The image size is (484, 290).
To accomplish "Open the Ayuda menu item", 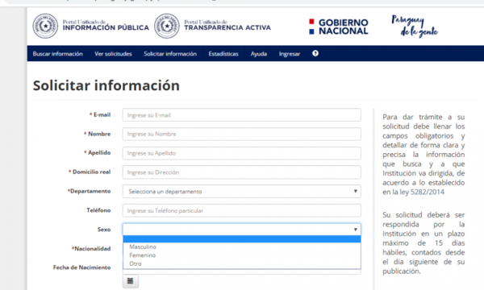I will [x=259, y=54].
